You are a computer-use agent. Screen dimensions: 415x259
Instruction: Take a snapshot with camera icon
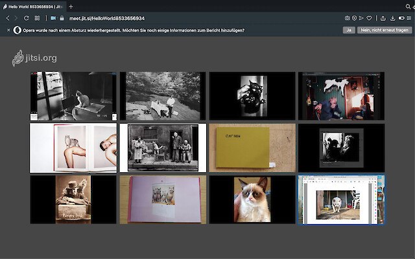coord(348,18)
